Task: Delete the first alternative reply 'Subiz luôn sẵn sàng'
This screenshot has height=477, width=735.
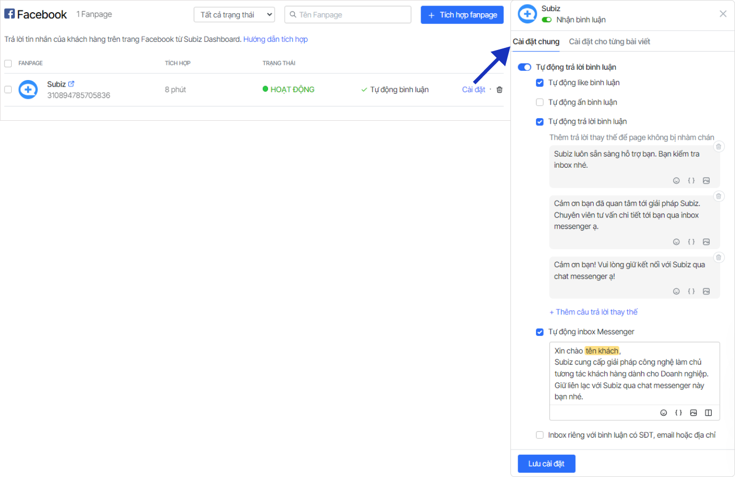Action: tap(719, 147)
